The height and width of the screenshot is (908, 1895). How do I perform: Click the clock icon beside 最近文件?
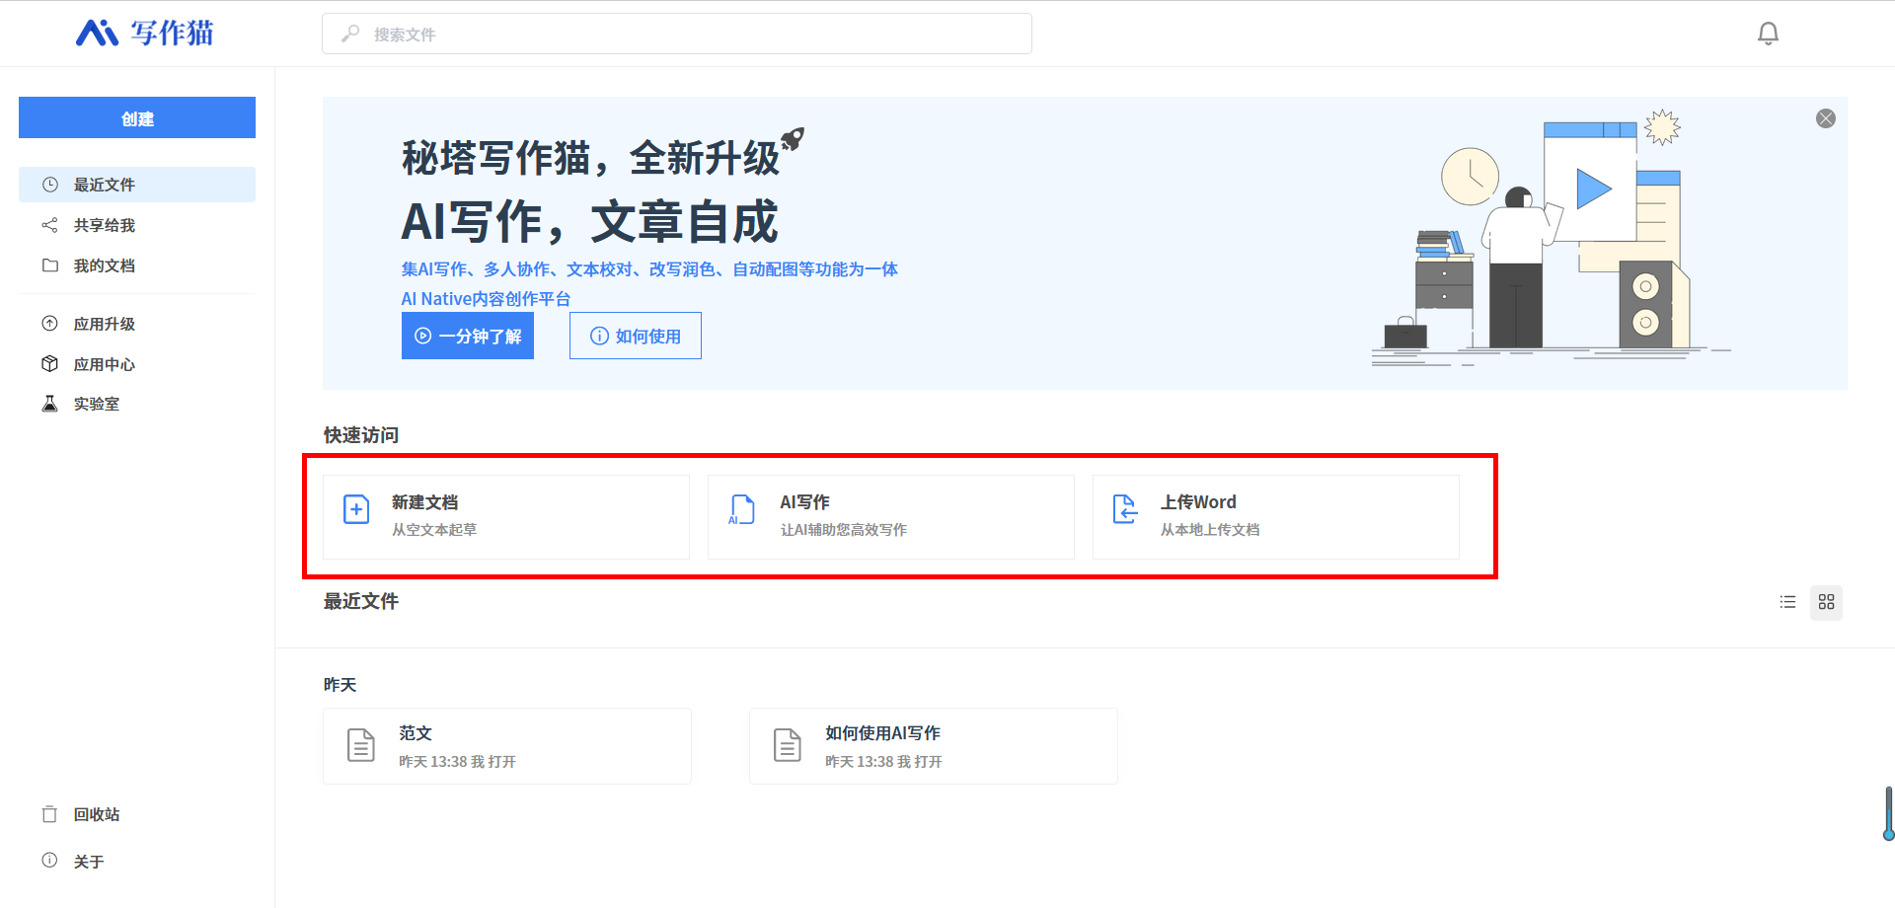pos(50,185)
